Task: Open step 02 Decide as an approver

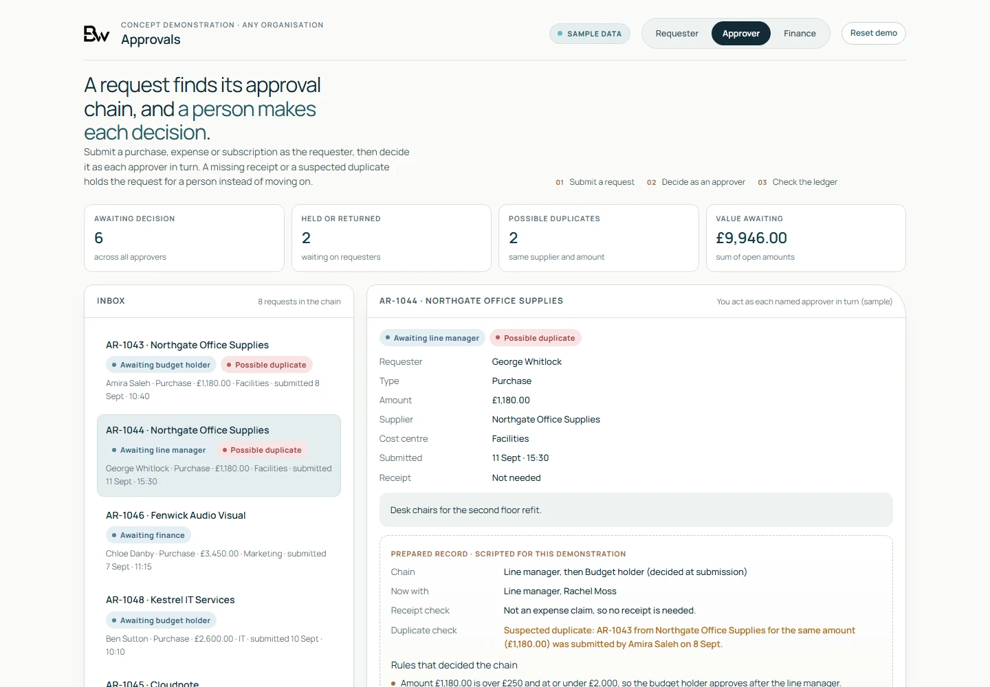Action: tap(696, 182)
